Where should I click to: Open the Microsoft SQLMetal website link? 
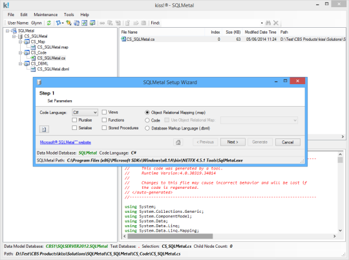tap(65, 142)
